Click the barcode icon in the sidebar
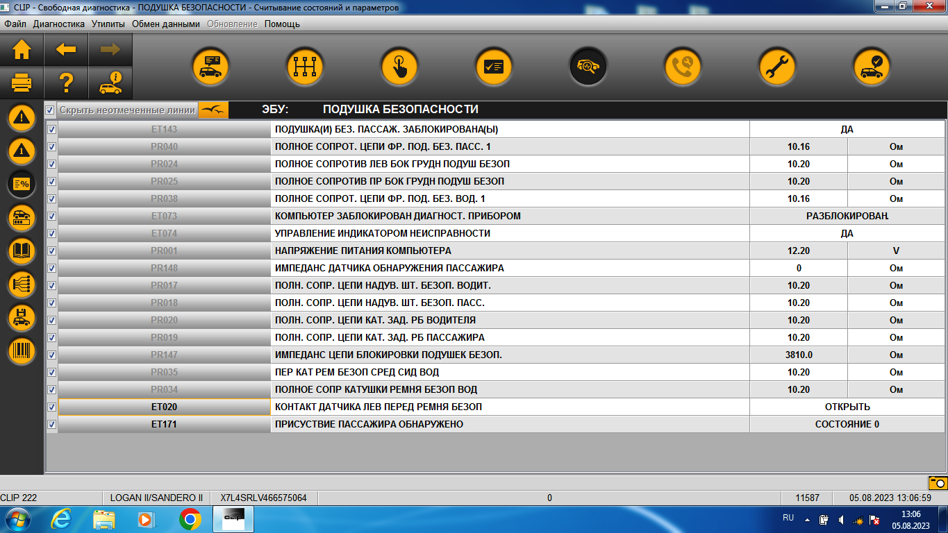Image resolution: width=948 pixels, height=533 pixels. point(22,349)
